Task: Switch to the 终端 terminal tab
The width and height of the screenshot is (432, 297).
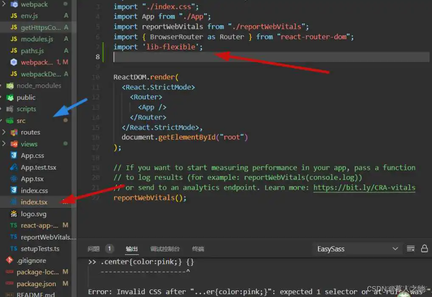Action: coord(198,249)
